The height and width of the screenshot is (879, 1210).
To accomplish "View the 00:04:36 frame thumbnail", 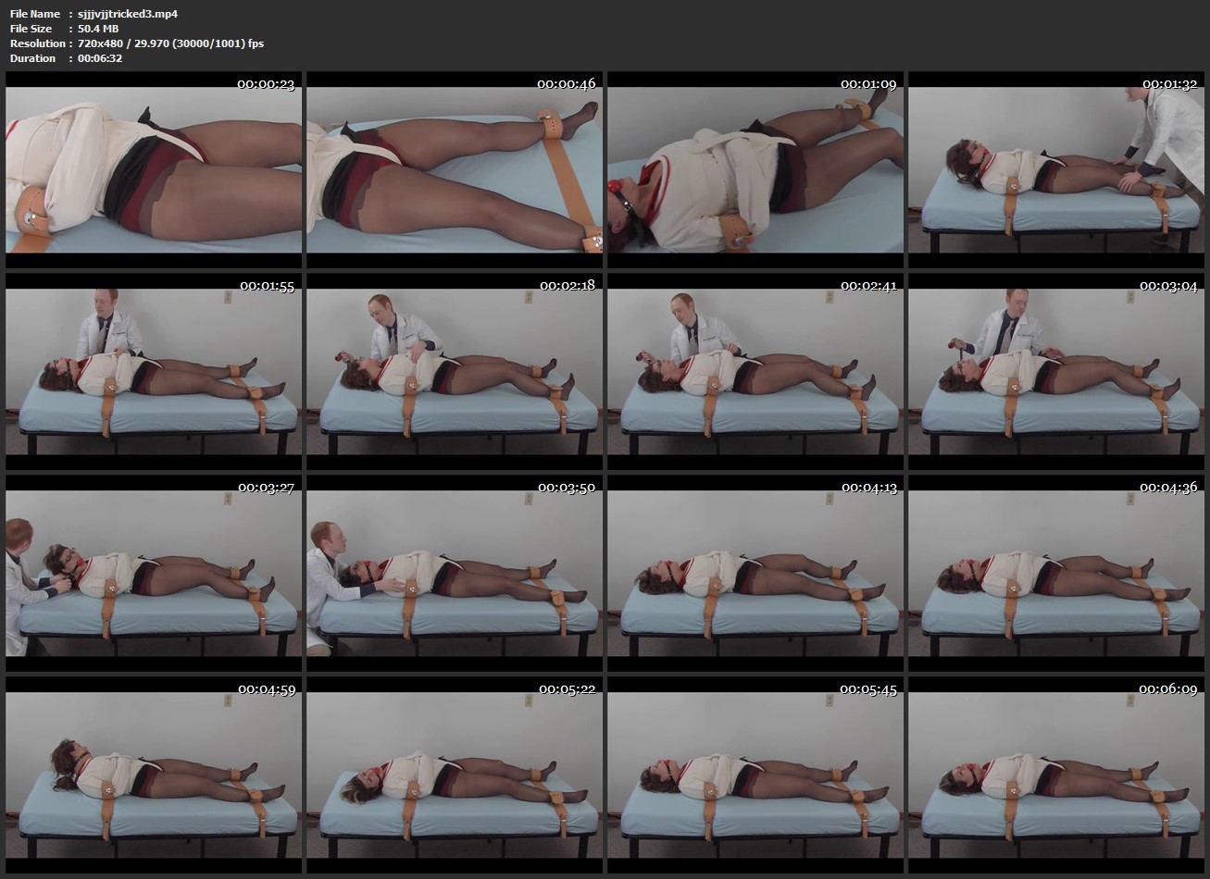I will pyautogui.click(x=1056, y=574).
